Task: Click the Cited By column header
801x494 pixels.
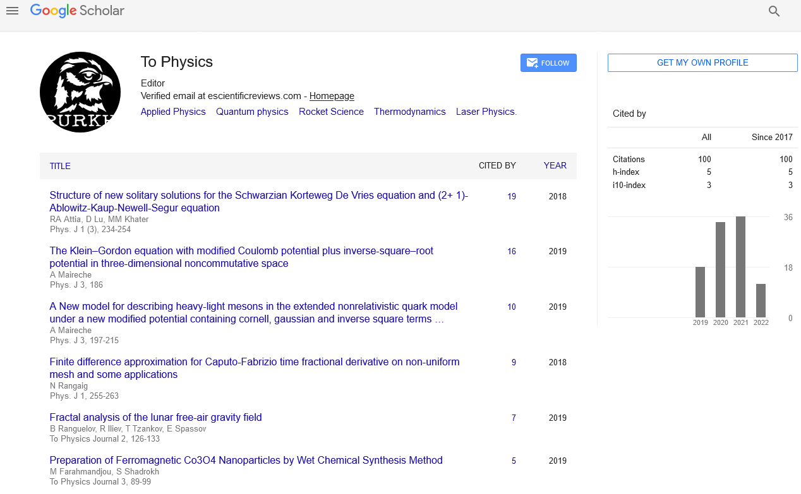Action: click(497, 165)
